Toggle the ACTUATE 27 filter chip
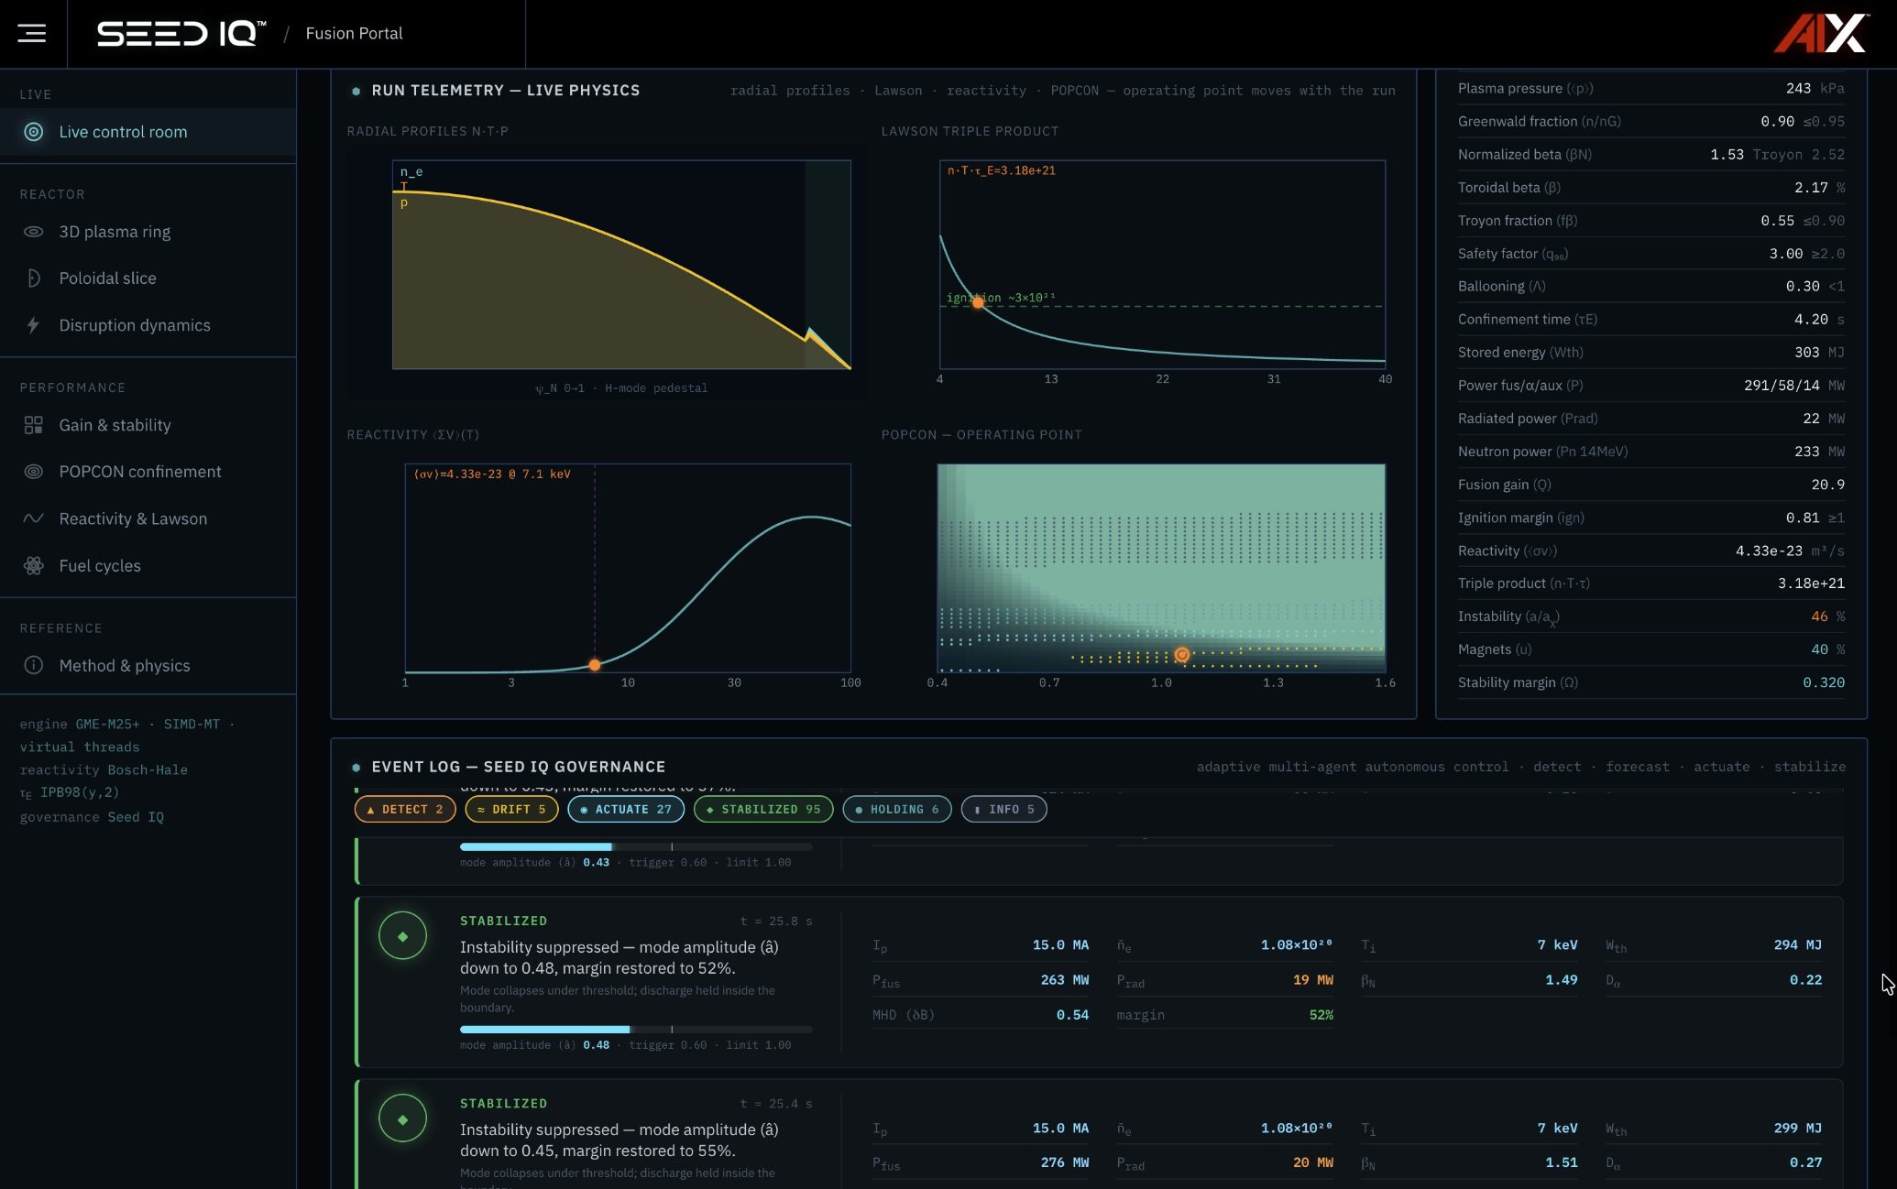The image size is (1897, 1189). point(626,810)
